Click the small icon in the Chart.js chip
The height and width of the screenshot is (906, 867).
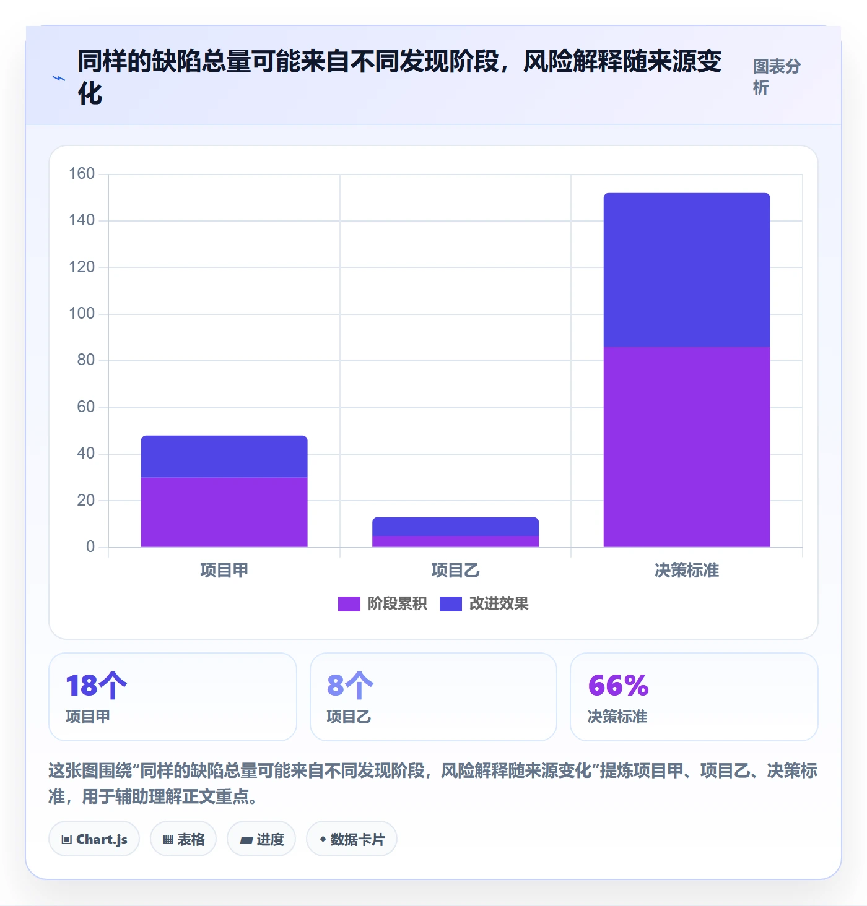click(67, 840)
